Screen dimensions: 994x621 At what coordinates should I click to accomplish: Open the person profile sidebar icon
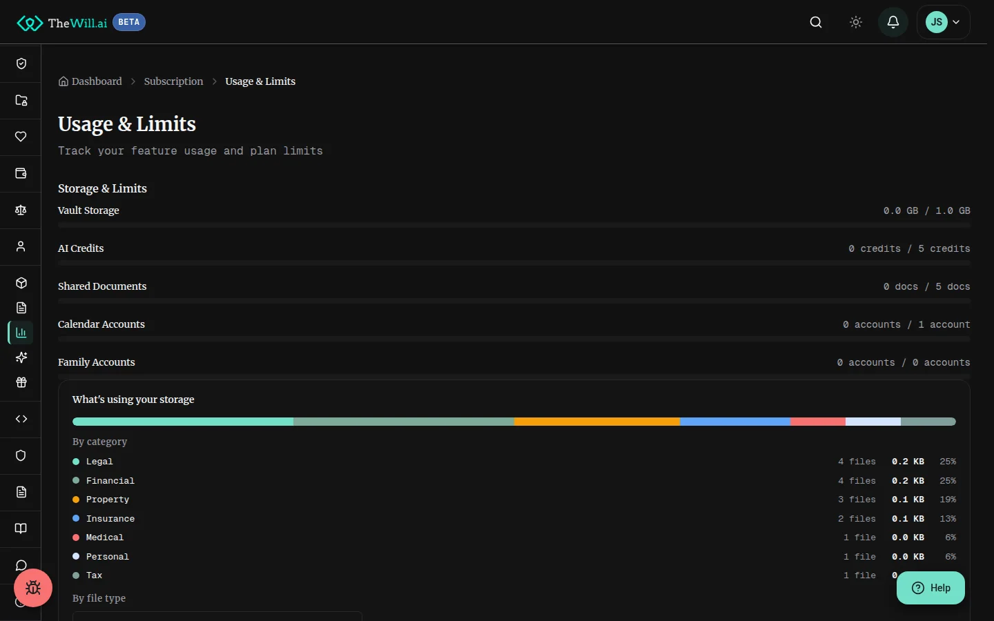click(21, 246)
